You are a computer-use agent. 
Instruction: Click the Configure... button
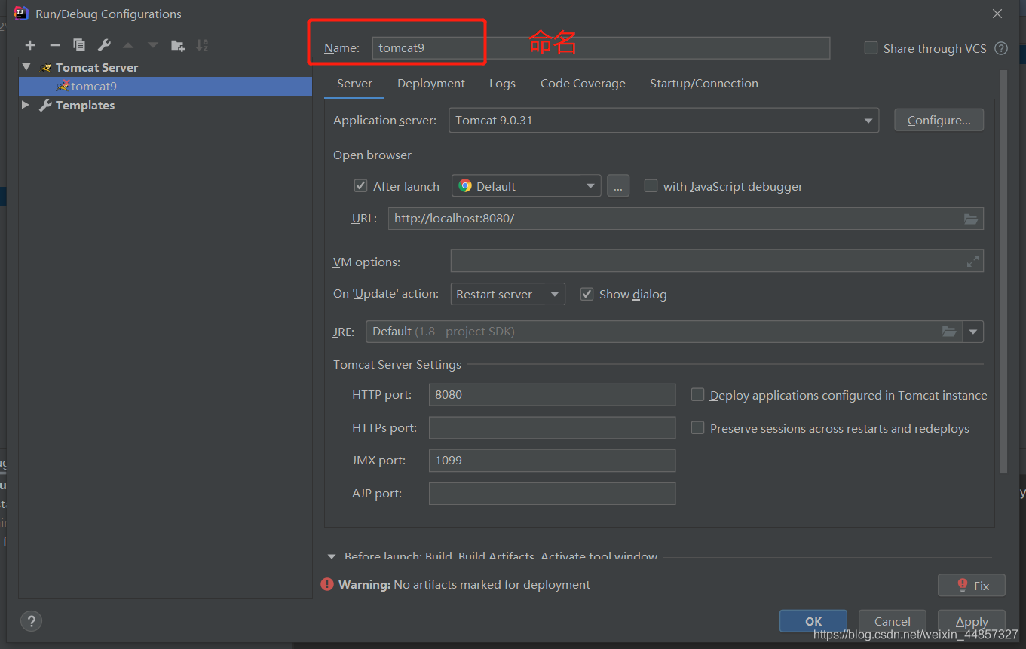[939, 121]
